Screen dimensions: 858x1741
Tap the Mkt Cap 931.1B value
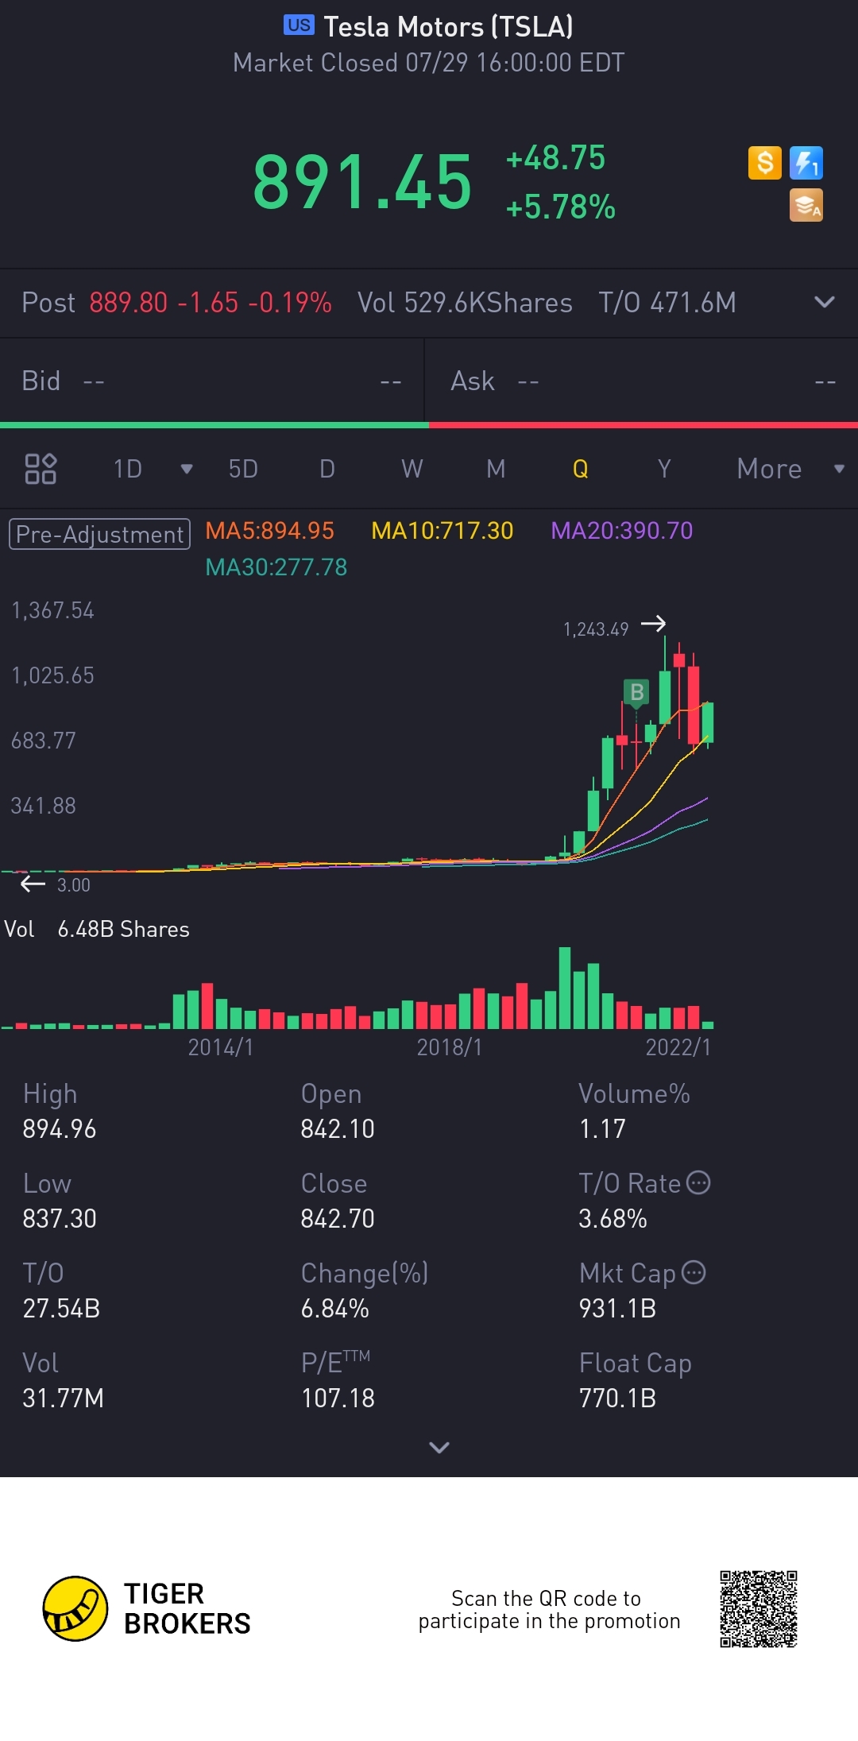tap(617, 1308)
